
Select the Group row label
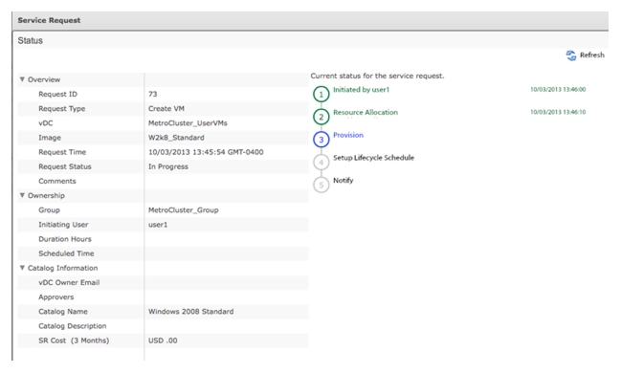tap(49, 210)
